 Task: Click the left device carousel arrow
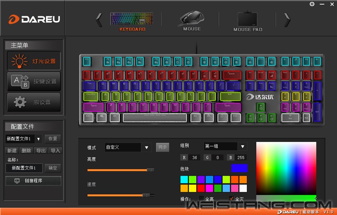99,20
